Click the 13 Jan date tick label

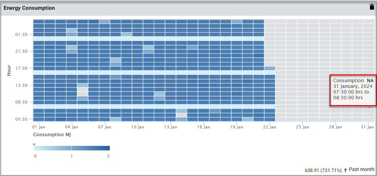(171, 127)
